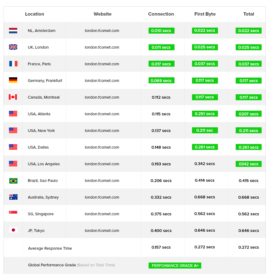Click the First Byte column header
Image resolution: width=269 pixels, height=277 pixels.
coord(205,14)
